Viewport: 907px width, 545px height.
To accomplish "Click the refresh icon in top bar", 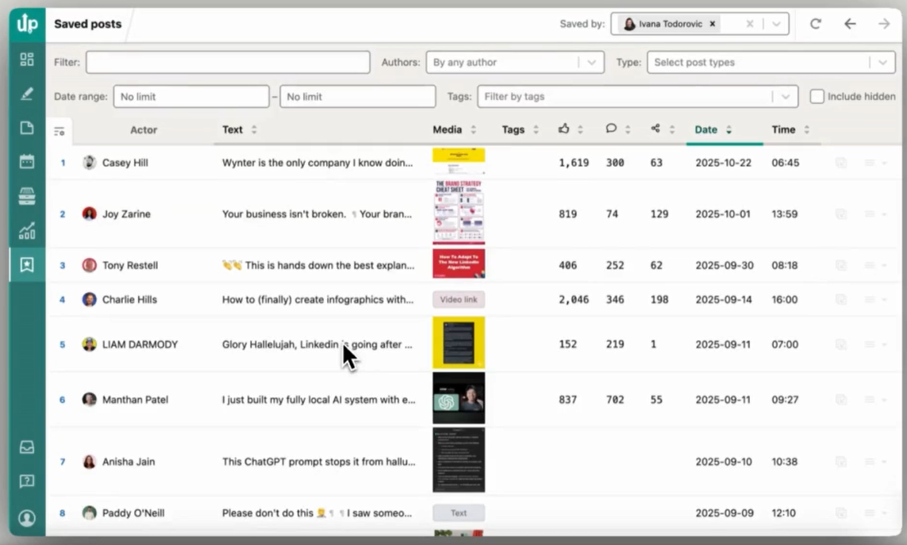I will pos(815,24).
